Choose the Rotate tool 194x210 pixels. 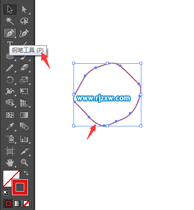pos(10,80)
